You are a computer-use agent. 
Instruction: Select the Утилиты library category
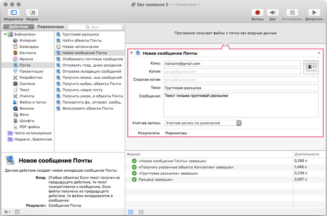click(x=27, y=96)
